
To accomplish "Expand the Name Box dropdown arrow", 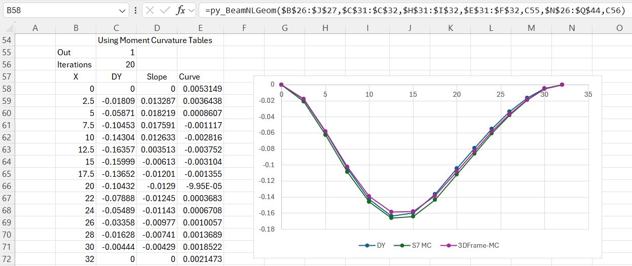I will (123, 11).
